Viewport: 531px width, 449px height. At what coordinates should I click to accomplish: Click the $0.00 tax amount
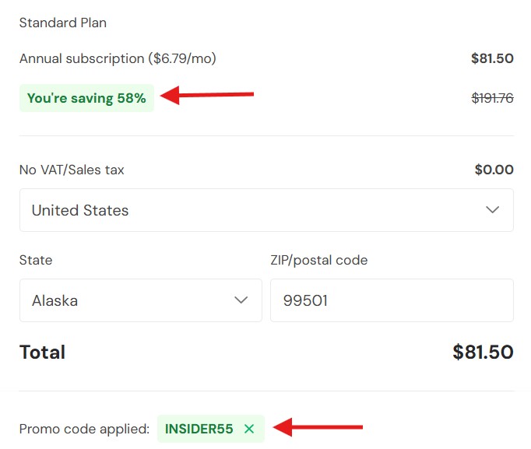494,170
